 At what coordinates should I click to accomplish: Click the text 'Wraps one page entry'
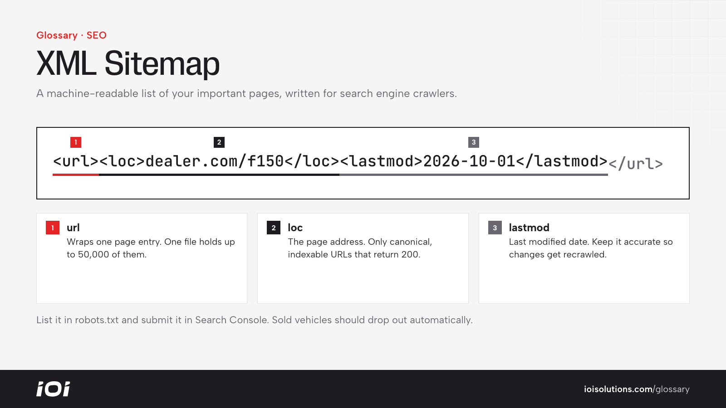pyautogui.click(x=114, y=242)
